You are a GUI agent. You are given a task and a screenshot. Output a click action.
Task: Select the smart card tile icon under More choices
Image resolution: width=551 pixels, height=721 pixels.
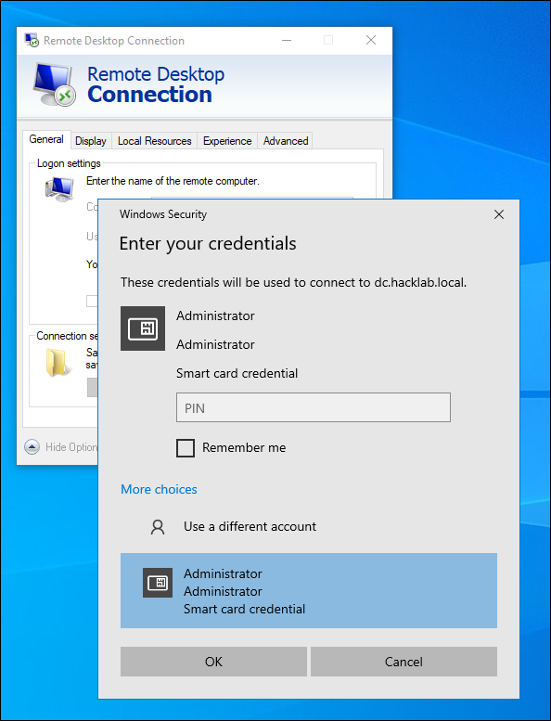click(x=158, y=583)
